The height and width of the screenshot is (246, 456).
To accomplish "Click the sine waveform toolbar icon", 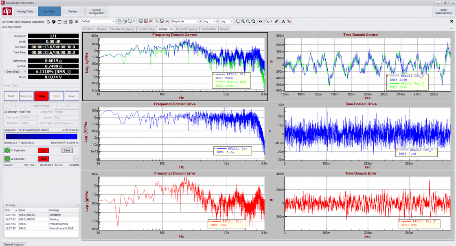I will 267,21.
